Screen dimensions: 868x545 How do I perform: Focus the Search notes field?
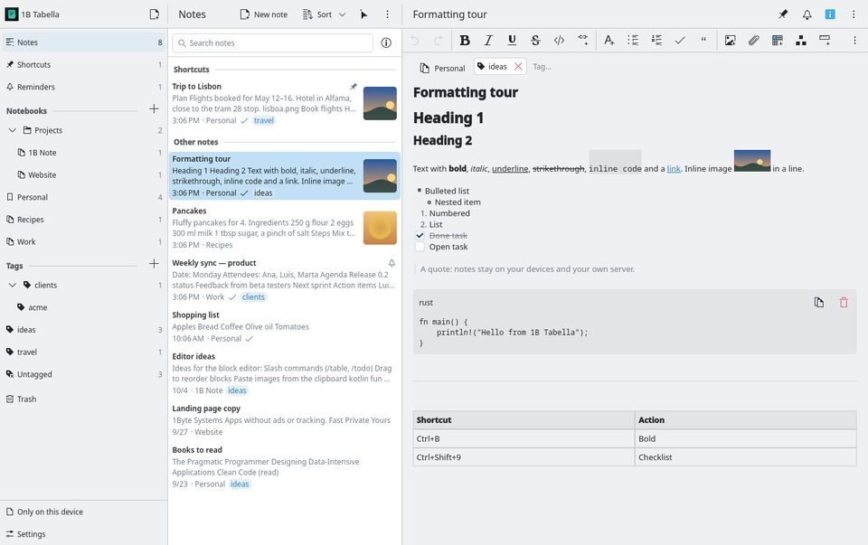(273, 42)
